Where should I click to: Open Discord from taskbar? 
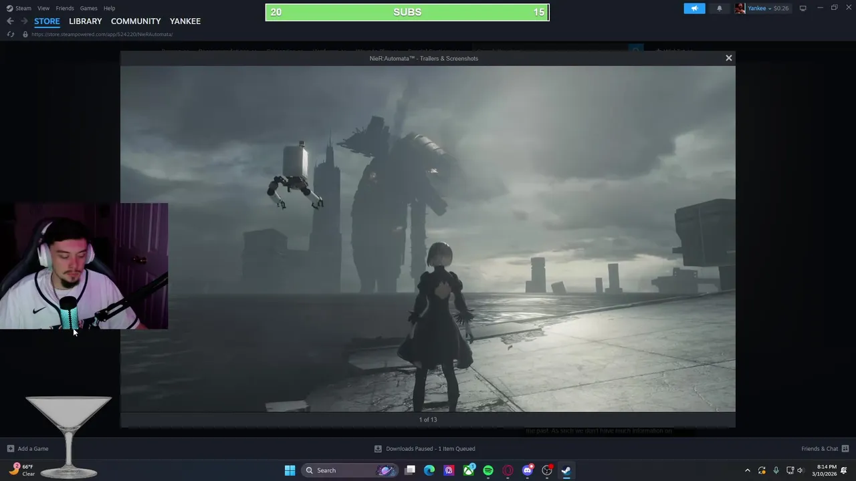coord(528,470)
